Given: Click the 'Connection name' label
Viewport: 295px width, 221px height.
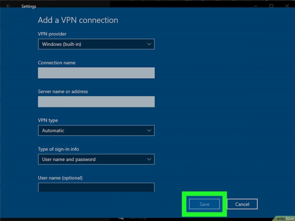Looking at the screenshot, I should [x=57, y=63].
